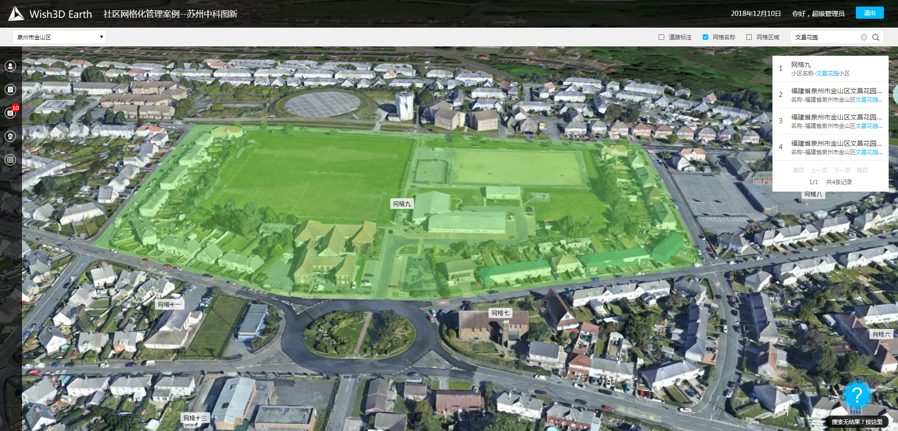Click the building icon in left sidebar
The image size is (898, 431).
(x=10, y=89)
